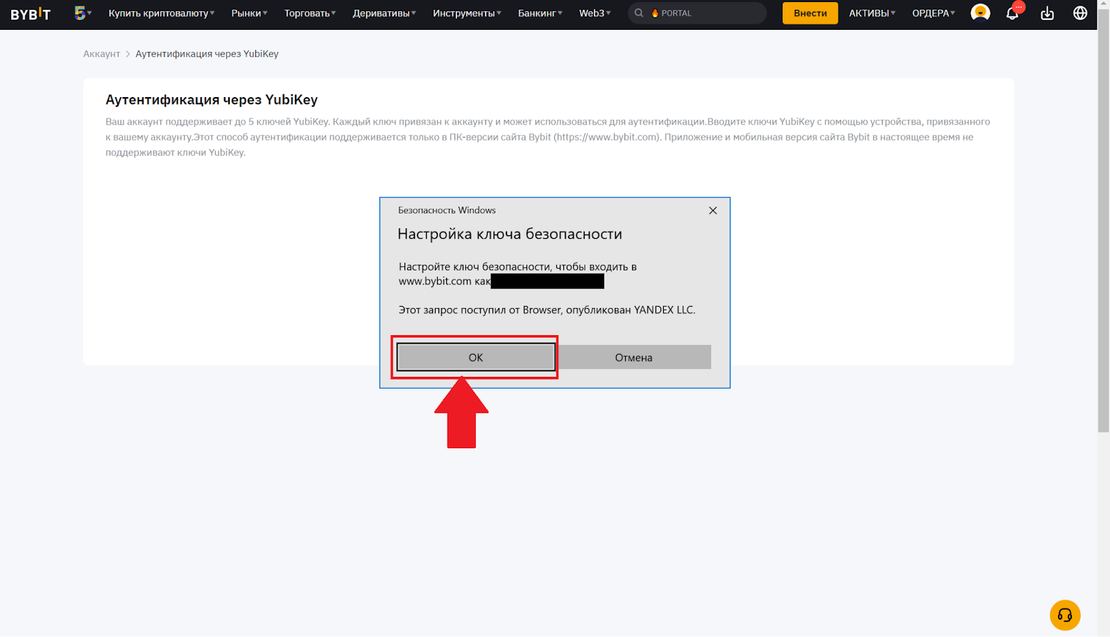This screenshot has width=1110, height=637.
Task: Go to Аккаунт breadcrumb link
Action: click(x=101, y=53)
